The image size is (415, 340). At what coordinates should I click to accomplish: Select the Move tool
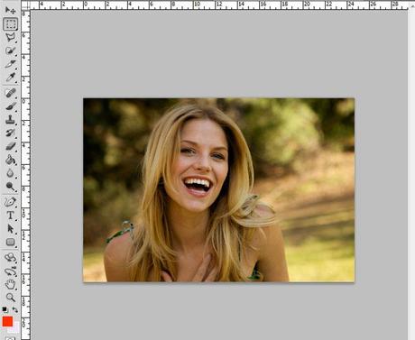[10, 11]
